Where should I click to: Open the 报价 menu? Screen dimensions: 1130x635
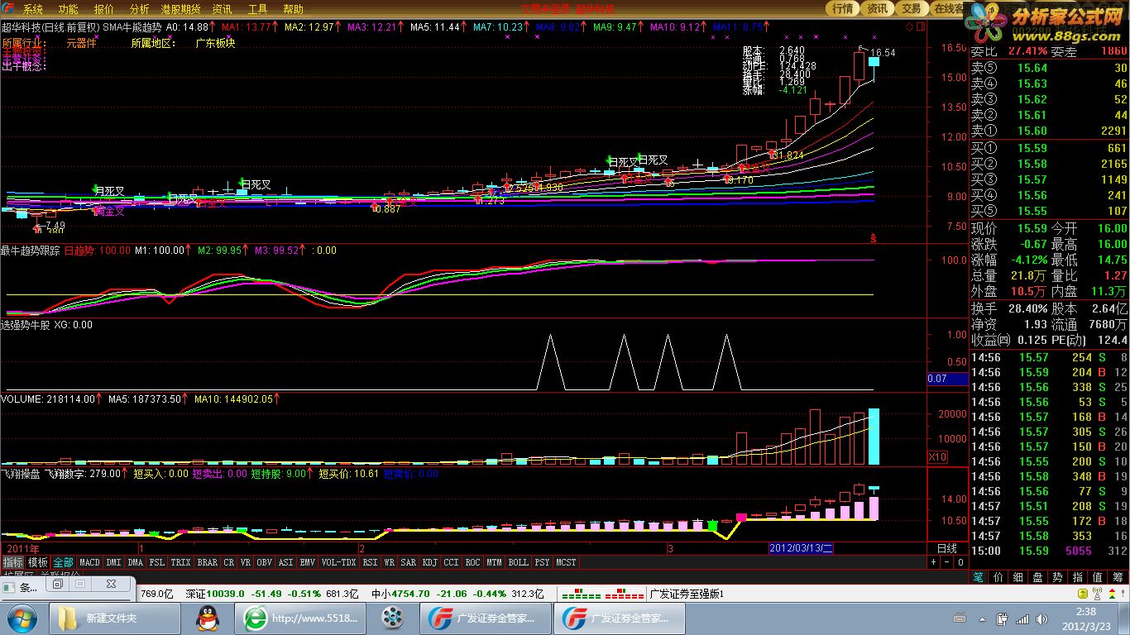103,9
